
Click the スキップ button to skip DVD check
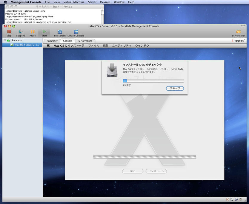coord(175,88)
